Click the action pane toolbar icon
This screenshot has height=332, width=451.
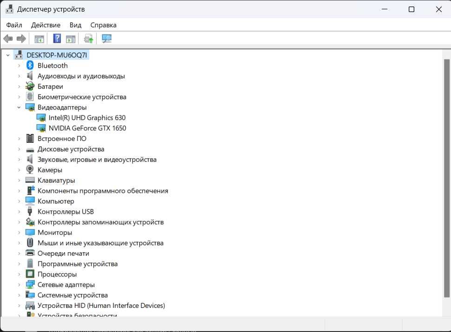[x=71, y=39]
